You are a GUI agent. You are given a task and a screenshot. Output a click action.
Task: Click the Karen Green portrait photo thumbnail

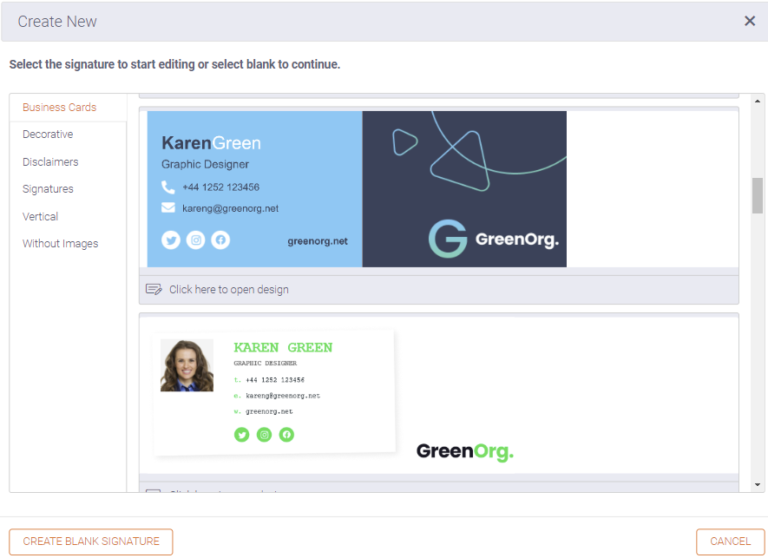click(x=186, y=364)
